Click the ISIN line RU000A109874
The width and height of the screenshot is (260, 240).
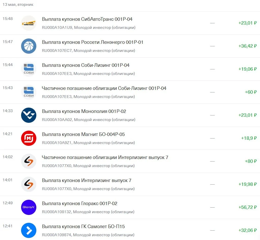coord(88,235)
